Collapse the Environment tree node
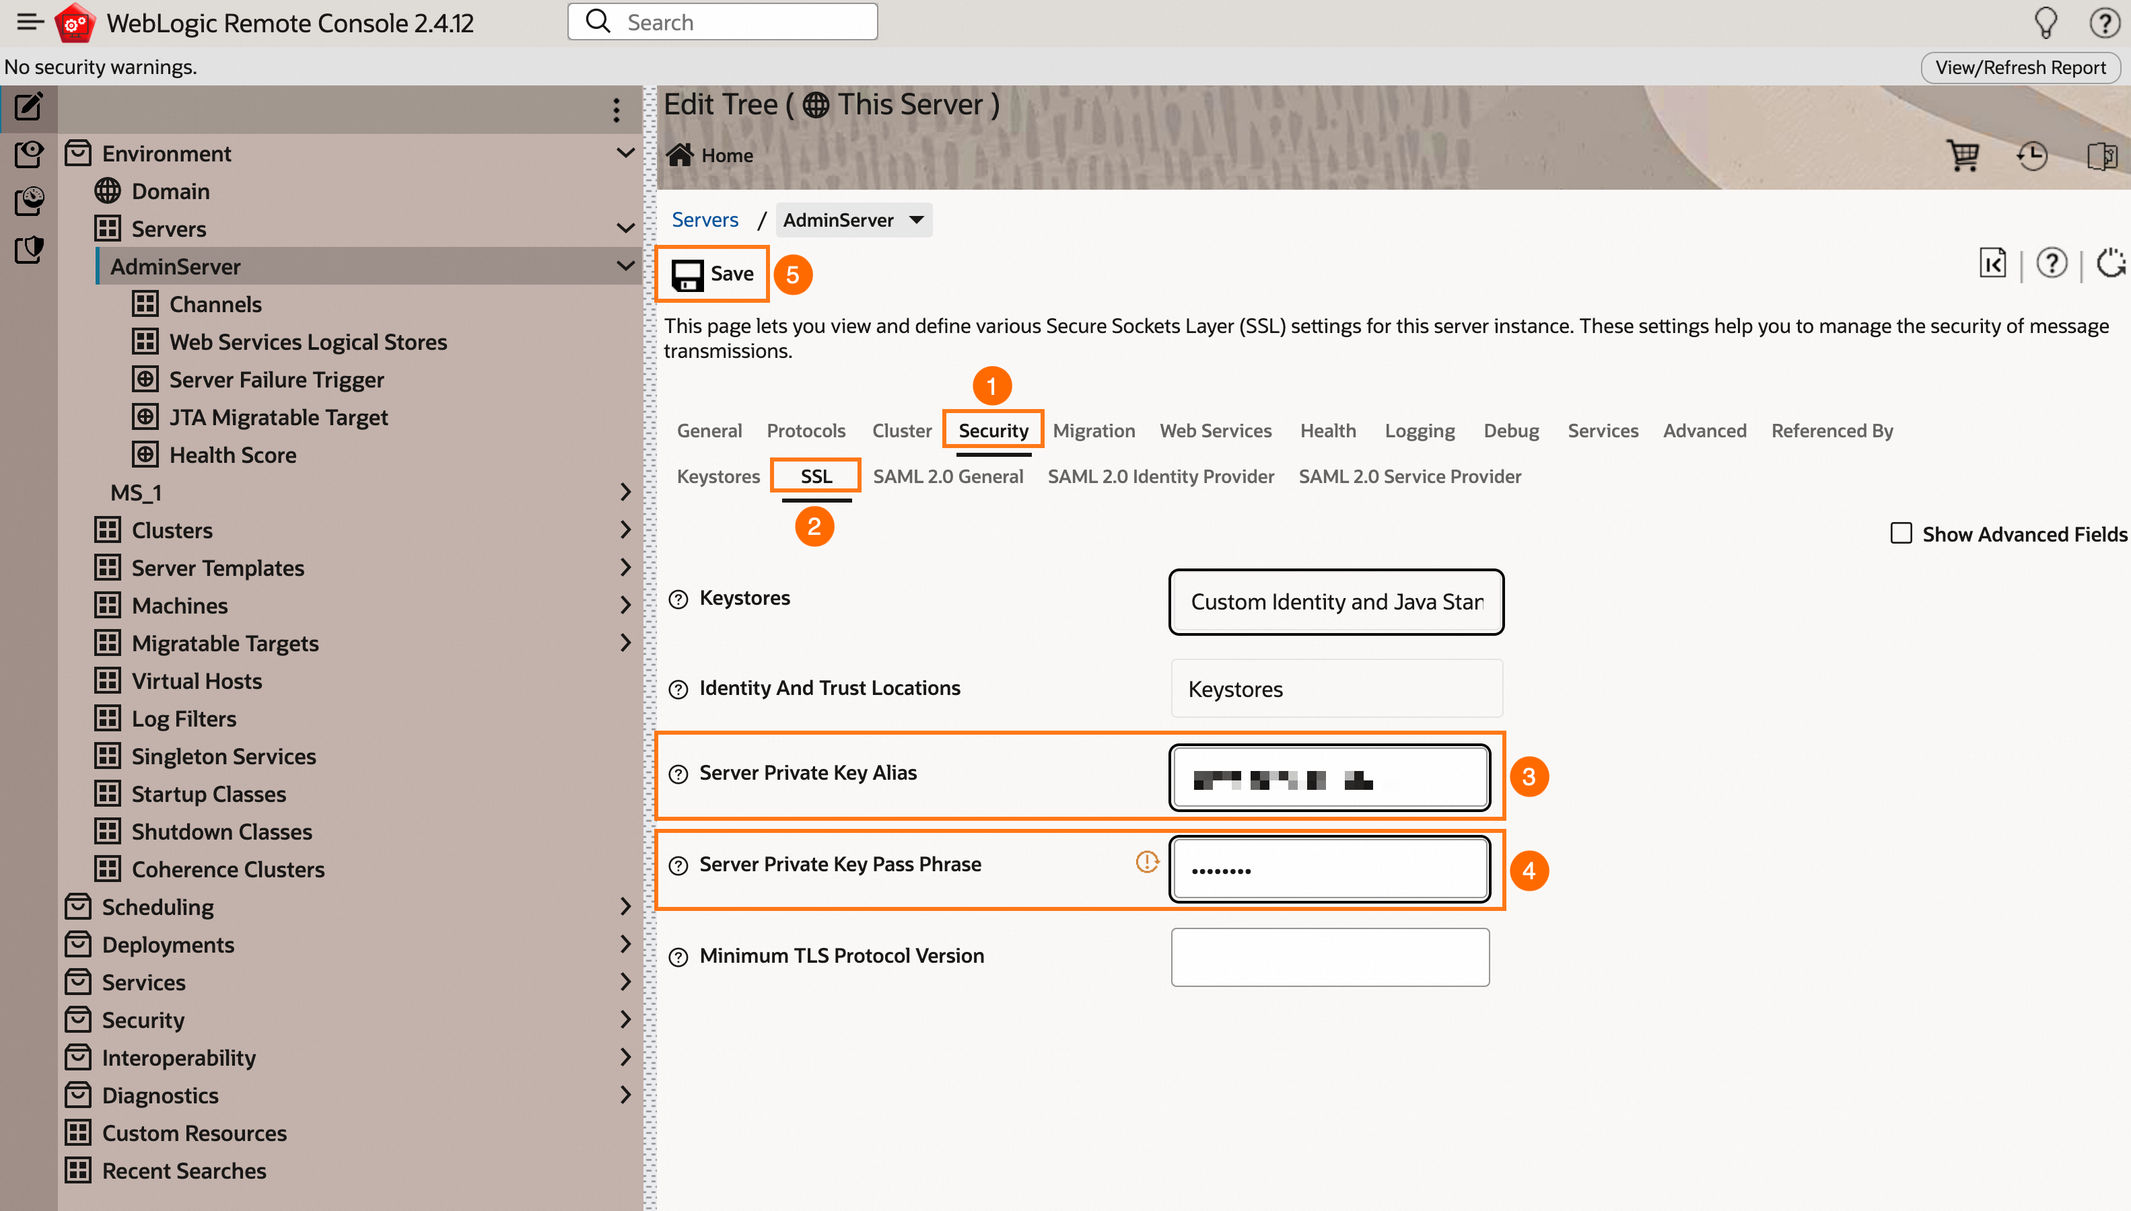The height and width of the screenshot is (1211, 2131). (625, 153)
